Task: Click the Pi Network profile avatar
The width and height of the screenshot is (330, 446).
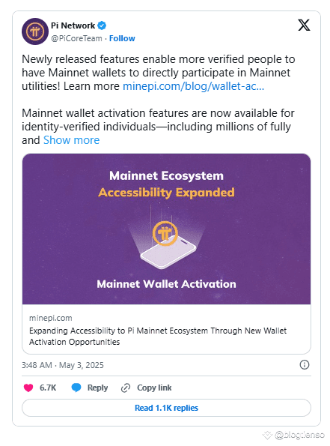Action: pos(35,31)
